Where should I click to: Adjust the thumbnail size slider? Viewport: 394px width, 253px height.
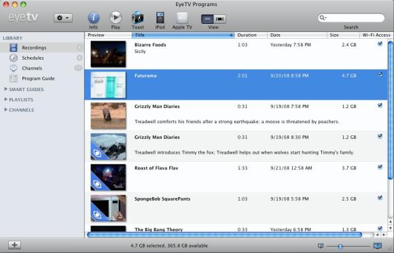coord(340,246)
